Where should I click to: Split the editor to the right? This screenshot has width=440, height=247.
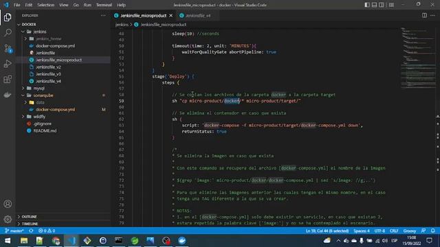coord(424,15)
